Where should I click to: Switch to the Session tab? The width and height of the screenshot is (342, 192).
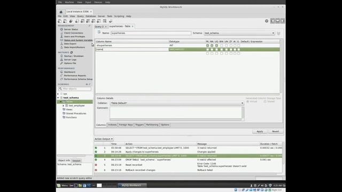(x=76, y=161)
